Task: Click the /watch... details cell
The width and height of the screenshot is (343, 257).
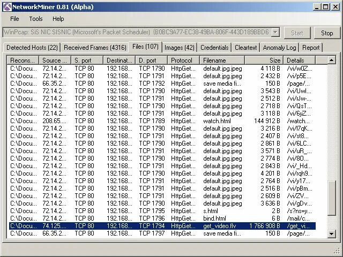Action: [x=298, y=121]
